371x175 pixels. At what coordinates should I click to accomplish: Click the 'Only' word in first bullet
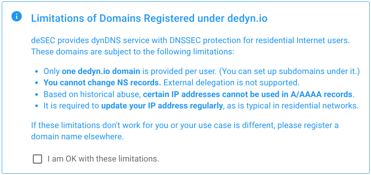point(52,71)
